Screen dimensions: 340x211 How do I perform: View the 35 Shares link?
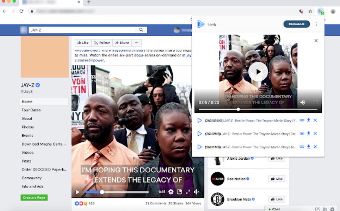(x=176, y=203)
